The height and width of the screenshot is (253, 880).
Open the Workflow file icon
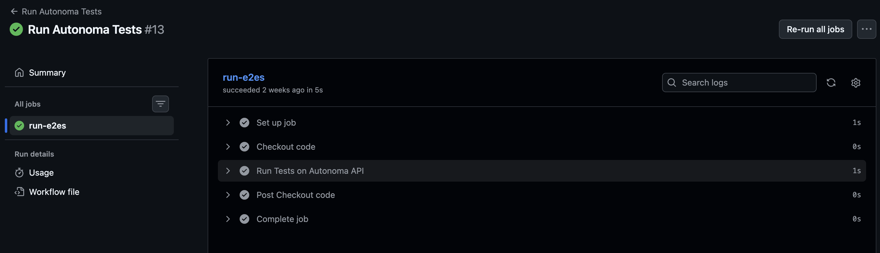tap(20, 192)
